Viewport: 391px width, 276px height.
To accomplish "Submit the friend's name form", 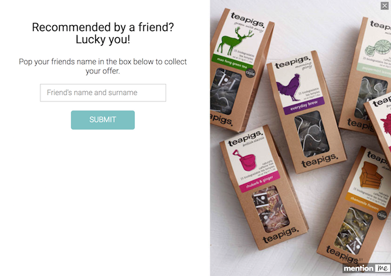I will point(103,120).
